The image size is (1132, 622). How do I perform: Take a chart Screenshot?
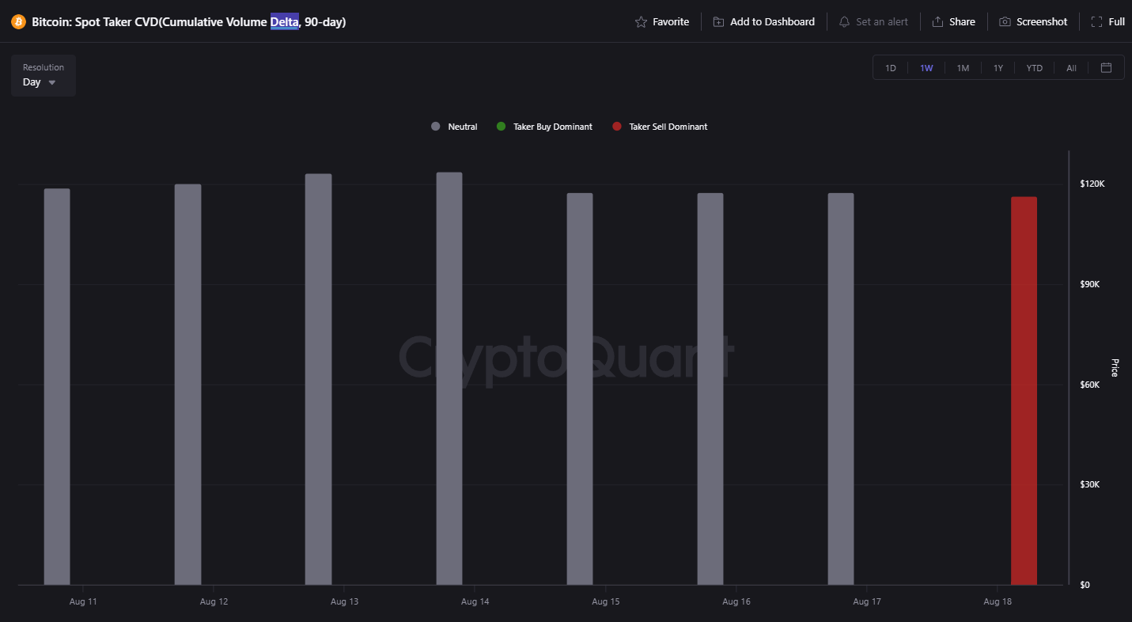[x=1033, y=22]
